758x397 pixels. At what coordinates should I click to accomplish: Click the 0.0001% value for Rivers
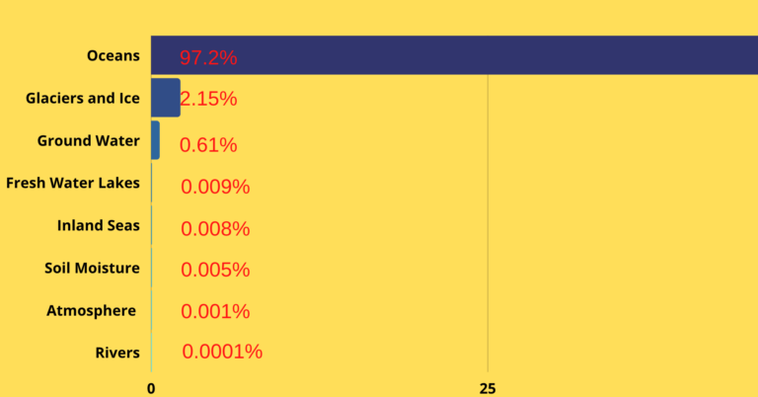pyautogui.click(x=222, y=352)
